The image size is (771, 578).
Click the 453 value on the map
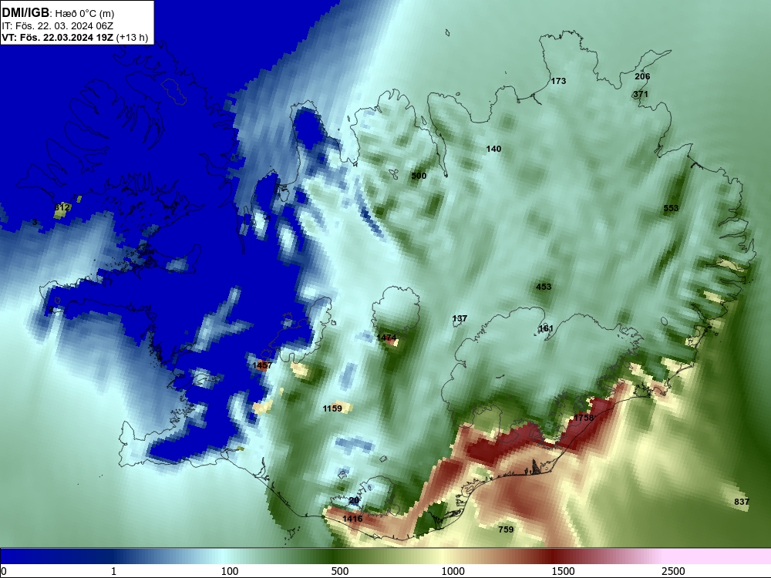click(x=544, y=287)
